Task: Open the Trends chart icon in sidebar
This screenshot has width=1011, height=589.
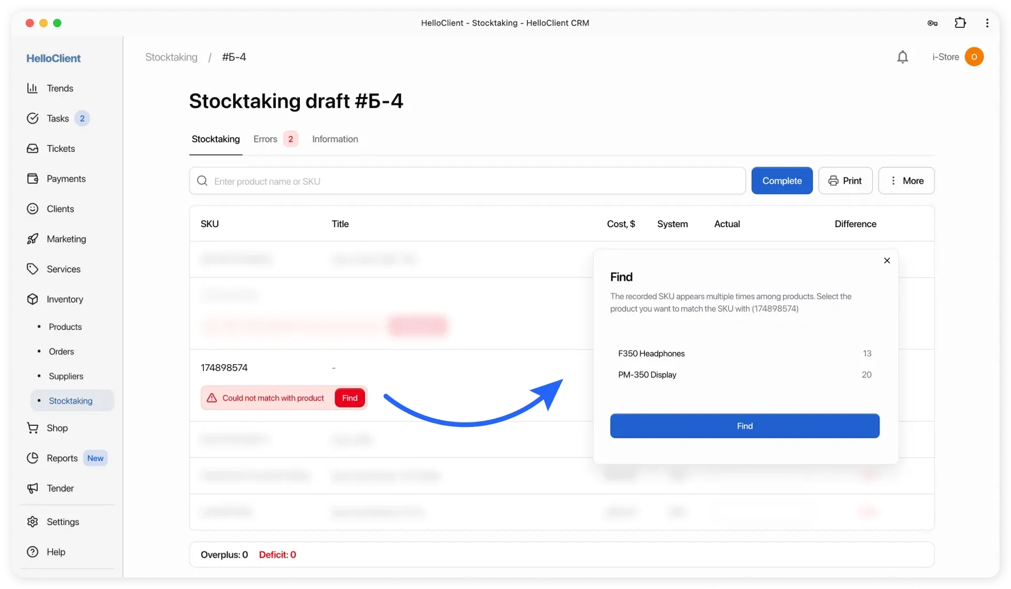Action: click(x=33, y=88)
